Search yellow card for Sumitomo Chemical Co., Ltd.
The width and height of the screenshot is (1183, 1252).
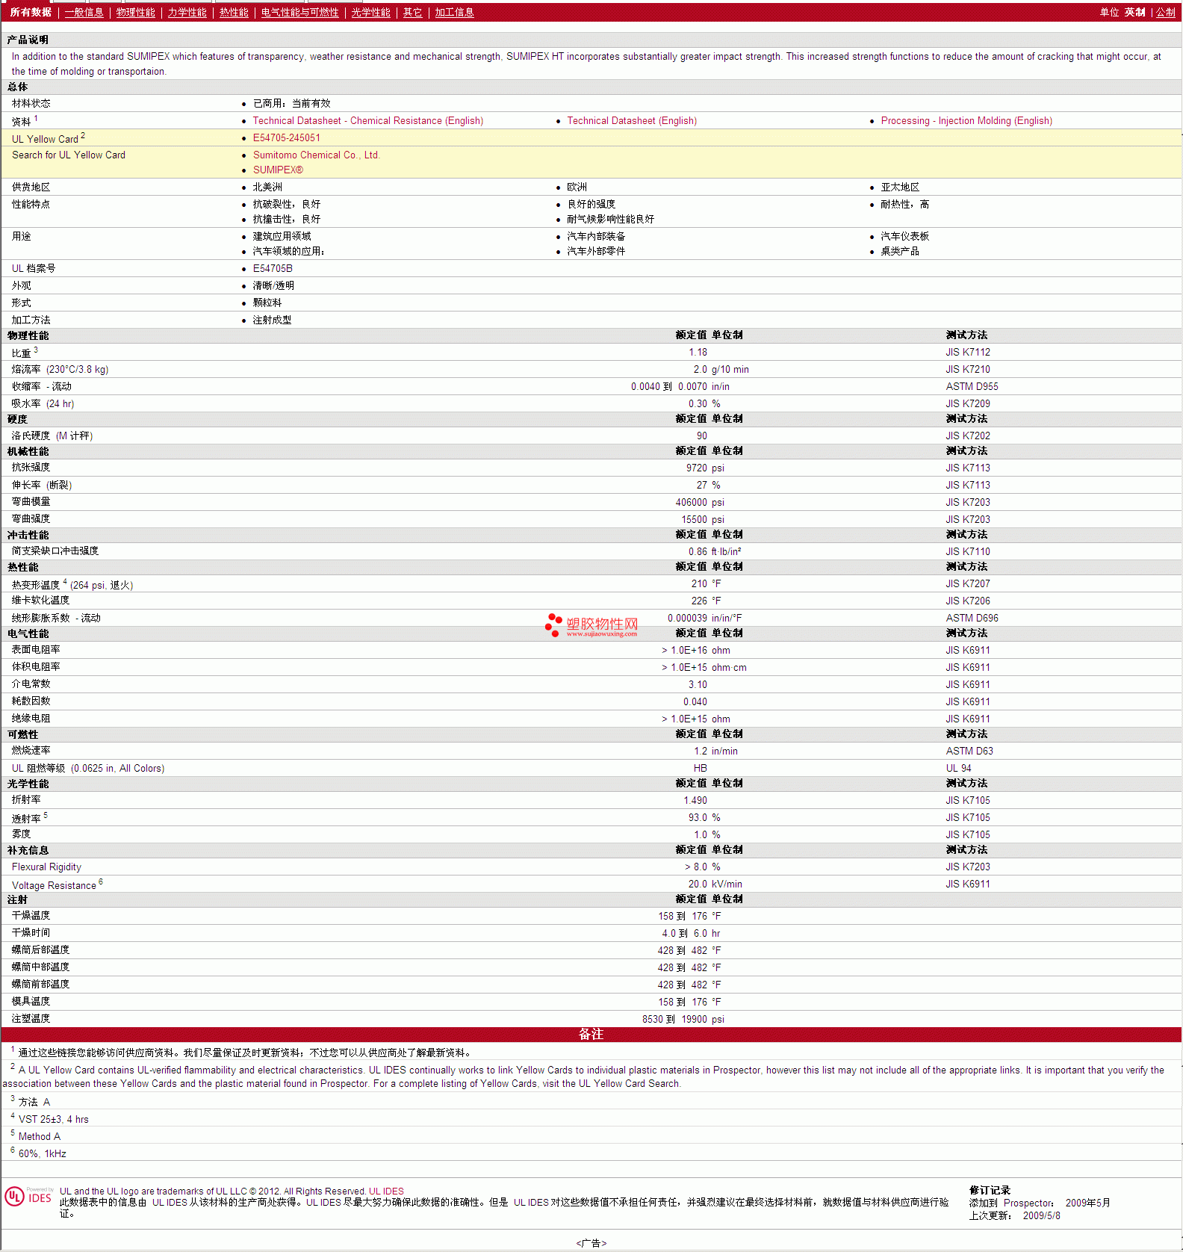point(317,155)
